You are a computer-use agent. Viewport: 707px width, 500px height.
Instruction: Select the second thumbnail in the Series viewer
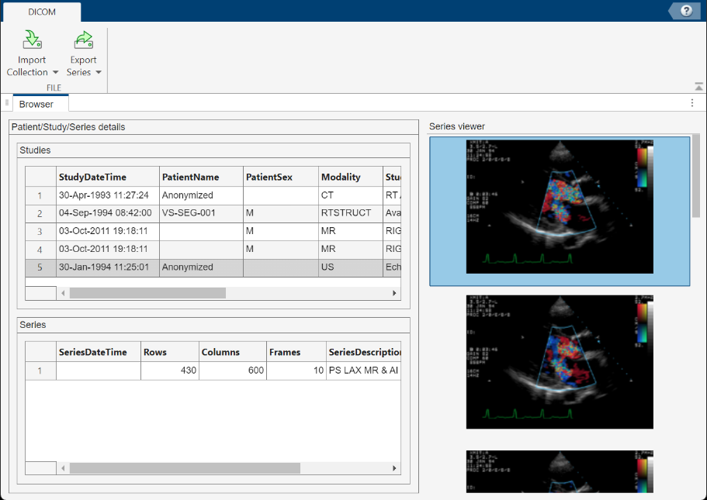[559, 361]
